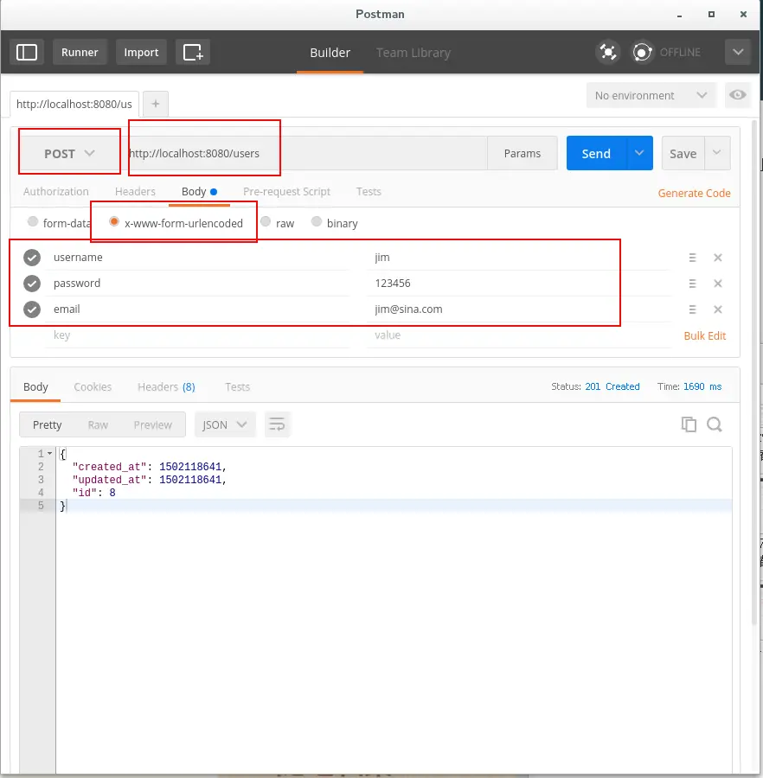Select binary body type

tap(317, 222)
